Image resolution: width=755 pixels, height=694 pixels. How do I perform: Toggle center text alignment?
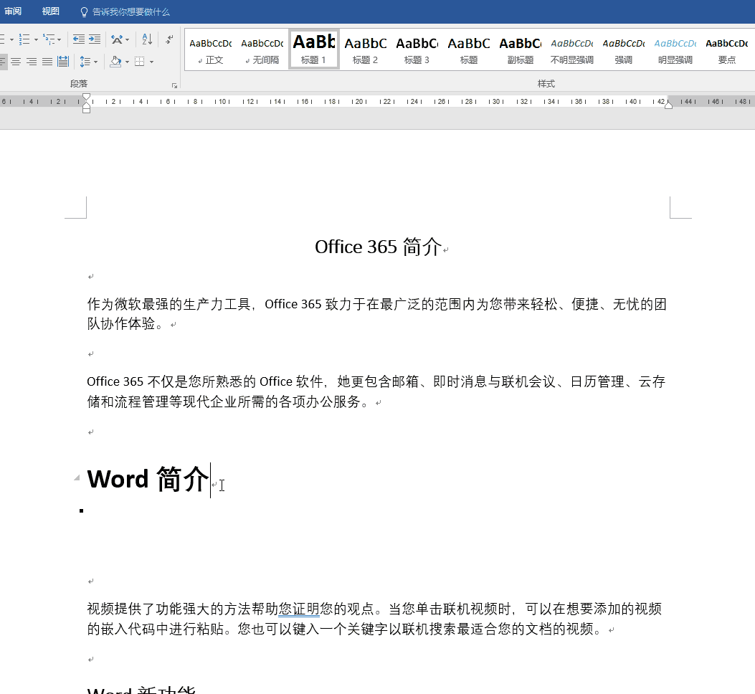16,62
